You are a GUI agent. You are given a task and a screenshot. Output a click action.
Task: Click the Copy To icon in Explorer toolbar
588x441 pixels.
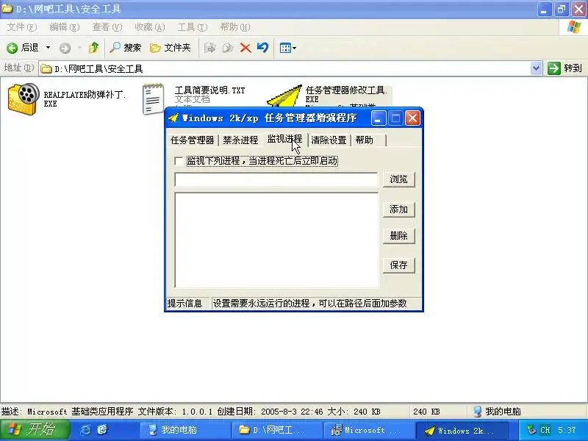(228, 48)
